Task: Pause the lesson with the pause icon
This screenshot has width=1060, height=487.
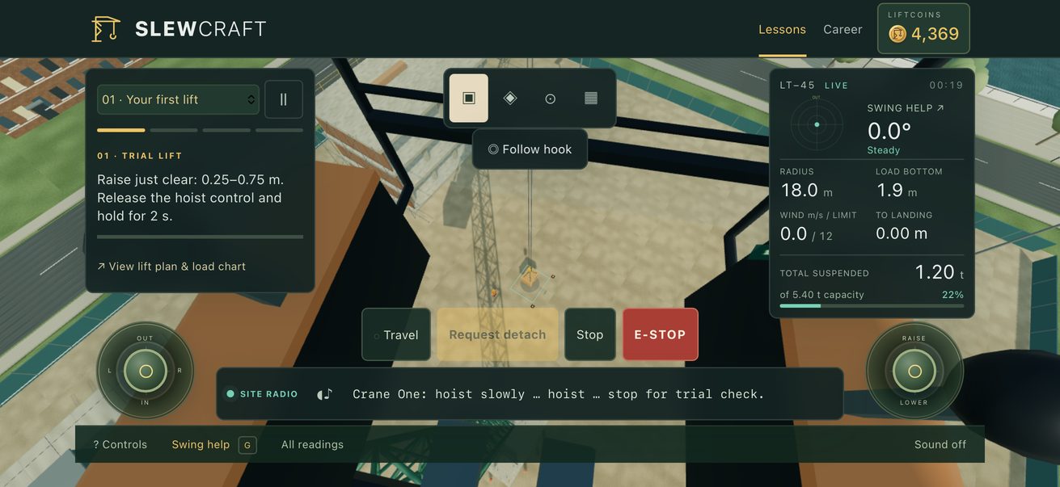Action: pyautogui.click(x=284, y=99)
